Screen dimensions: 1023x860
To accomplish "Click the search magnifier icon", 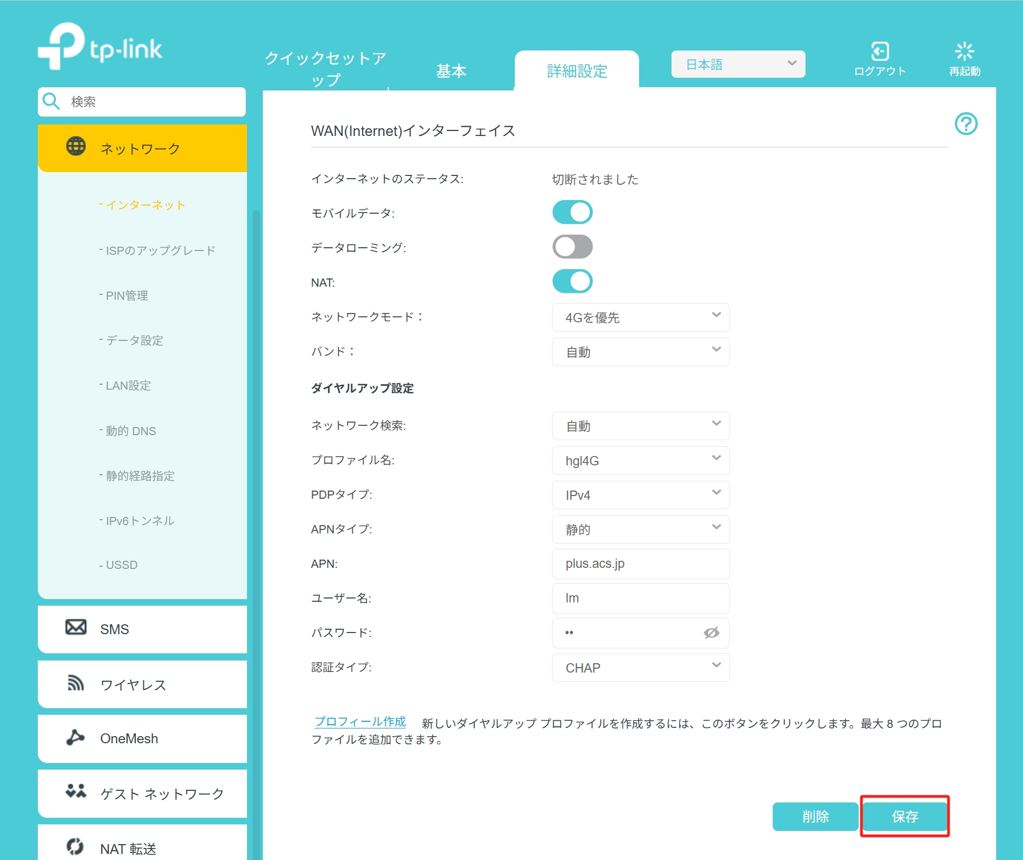I will pos(51,101).
